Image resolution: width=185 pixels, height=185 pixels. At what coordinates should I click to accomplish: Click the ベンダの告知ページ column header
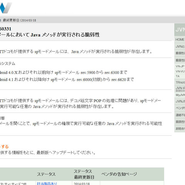click(119, 174)
